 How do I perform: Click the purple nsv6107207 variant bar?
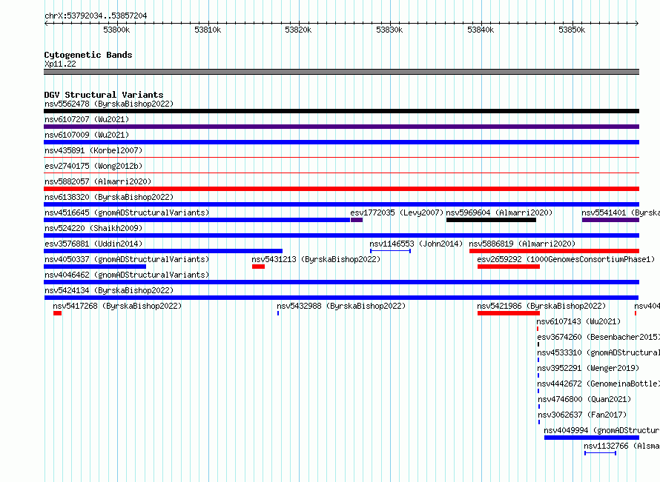coord(341,127)
